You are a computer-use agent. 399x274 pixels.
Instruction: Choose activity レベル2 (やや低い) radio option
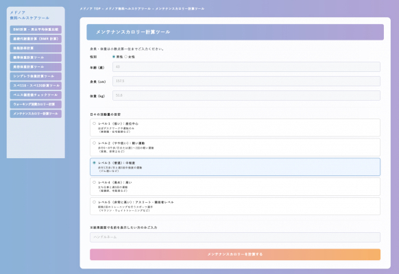tap(94, 143)
